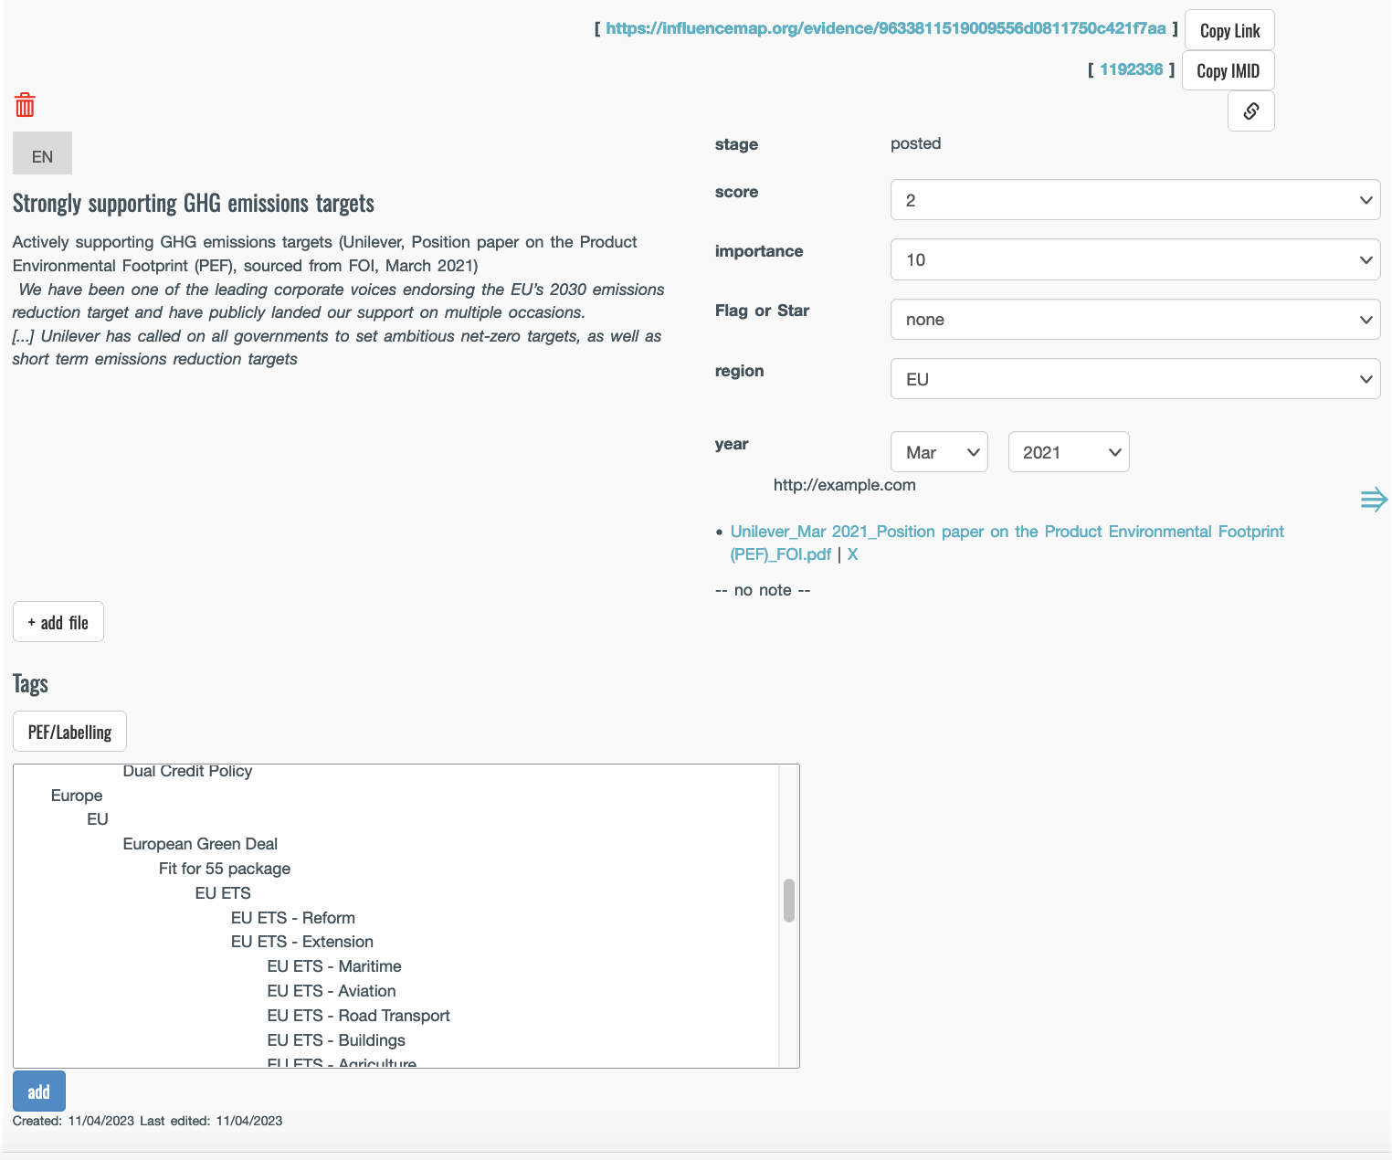The image size is (1392, 1160).
Task: Select Europe in tag list
Action: tap(77, 796)
